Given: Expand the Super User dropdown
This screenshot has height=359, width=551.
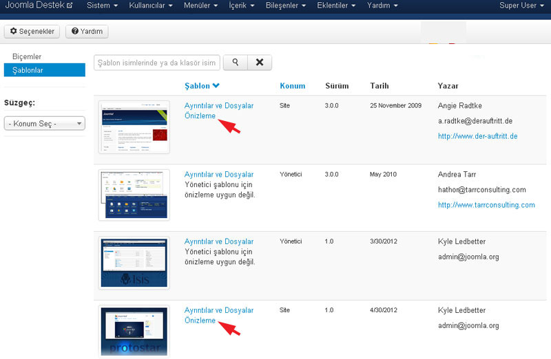Looking at the screenshot, I should point(521,6).
